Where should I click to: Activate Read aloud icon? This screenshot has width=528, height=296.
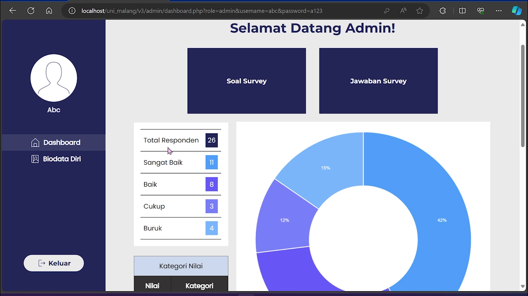click(x=403, y=11)
